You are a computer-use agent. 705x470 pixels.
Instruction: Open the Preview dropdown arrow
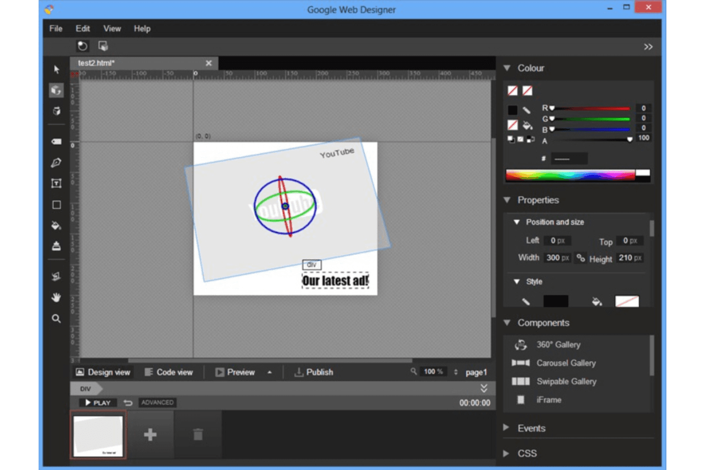click(x=270, y=372)
